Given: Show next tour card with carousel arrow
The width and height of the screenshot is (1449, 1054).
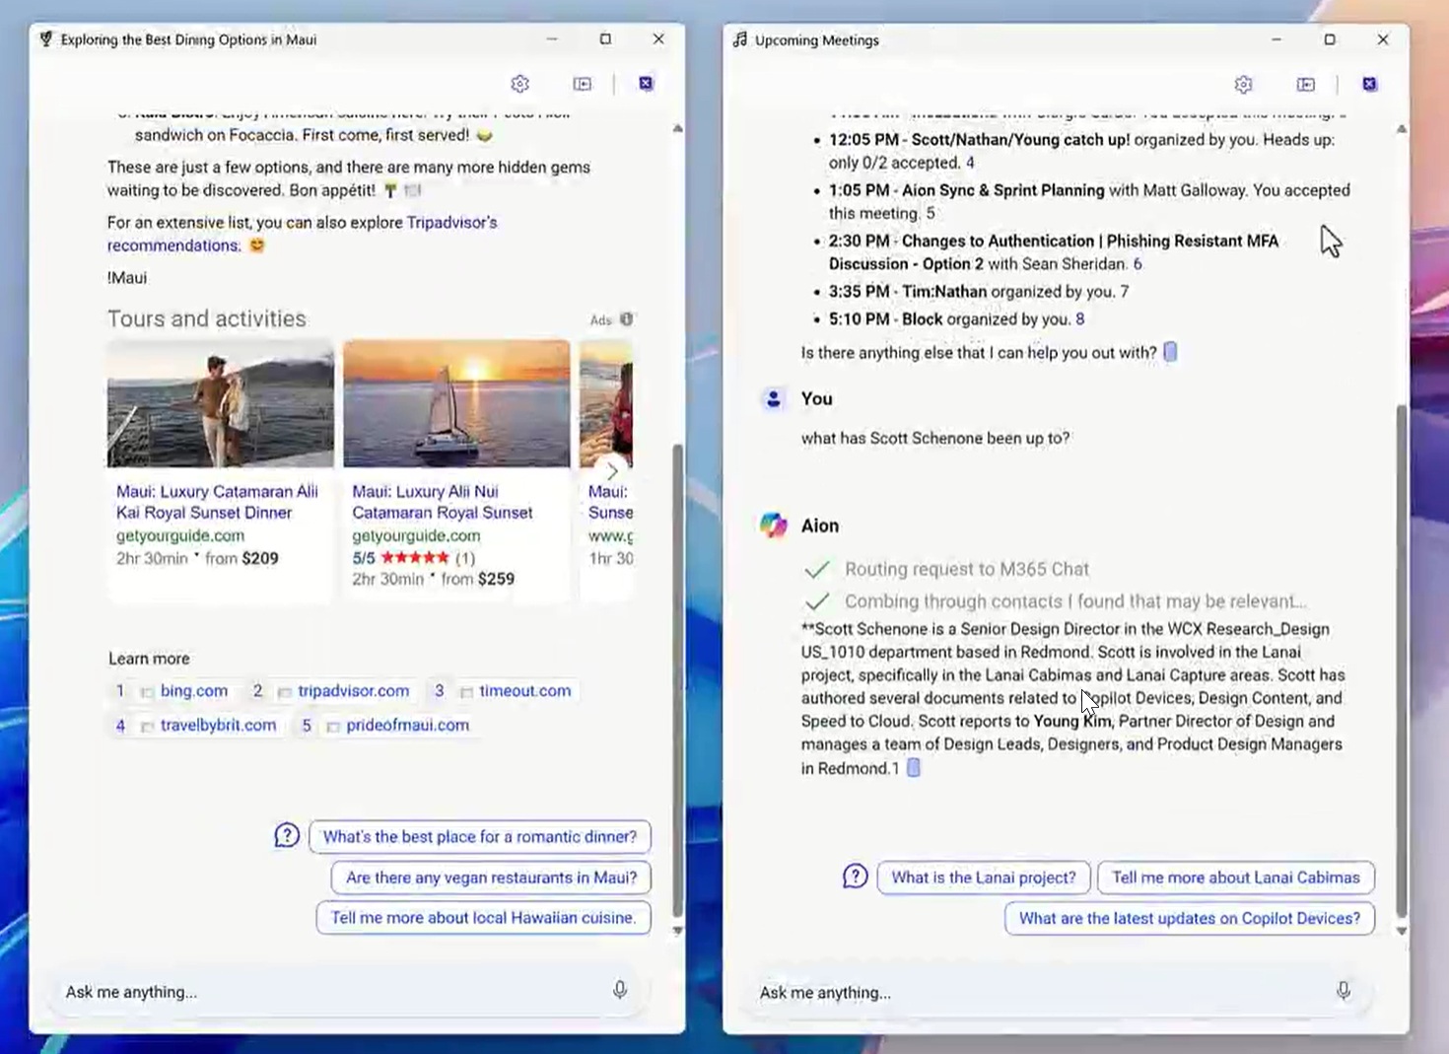Looking at the screenshot, I should pyautogui.click(x=612, y=471).
